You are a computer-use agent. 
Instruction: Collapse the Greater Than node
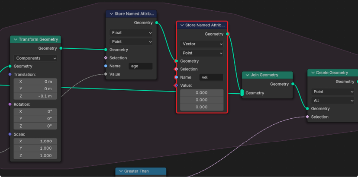121,171
